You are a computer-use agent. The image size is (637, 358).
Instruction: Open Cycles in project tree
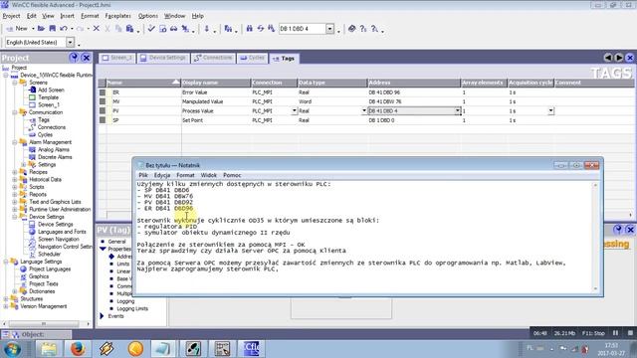coord(45,134)
